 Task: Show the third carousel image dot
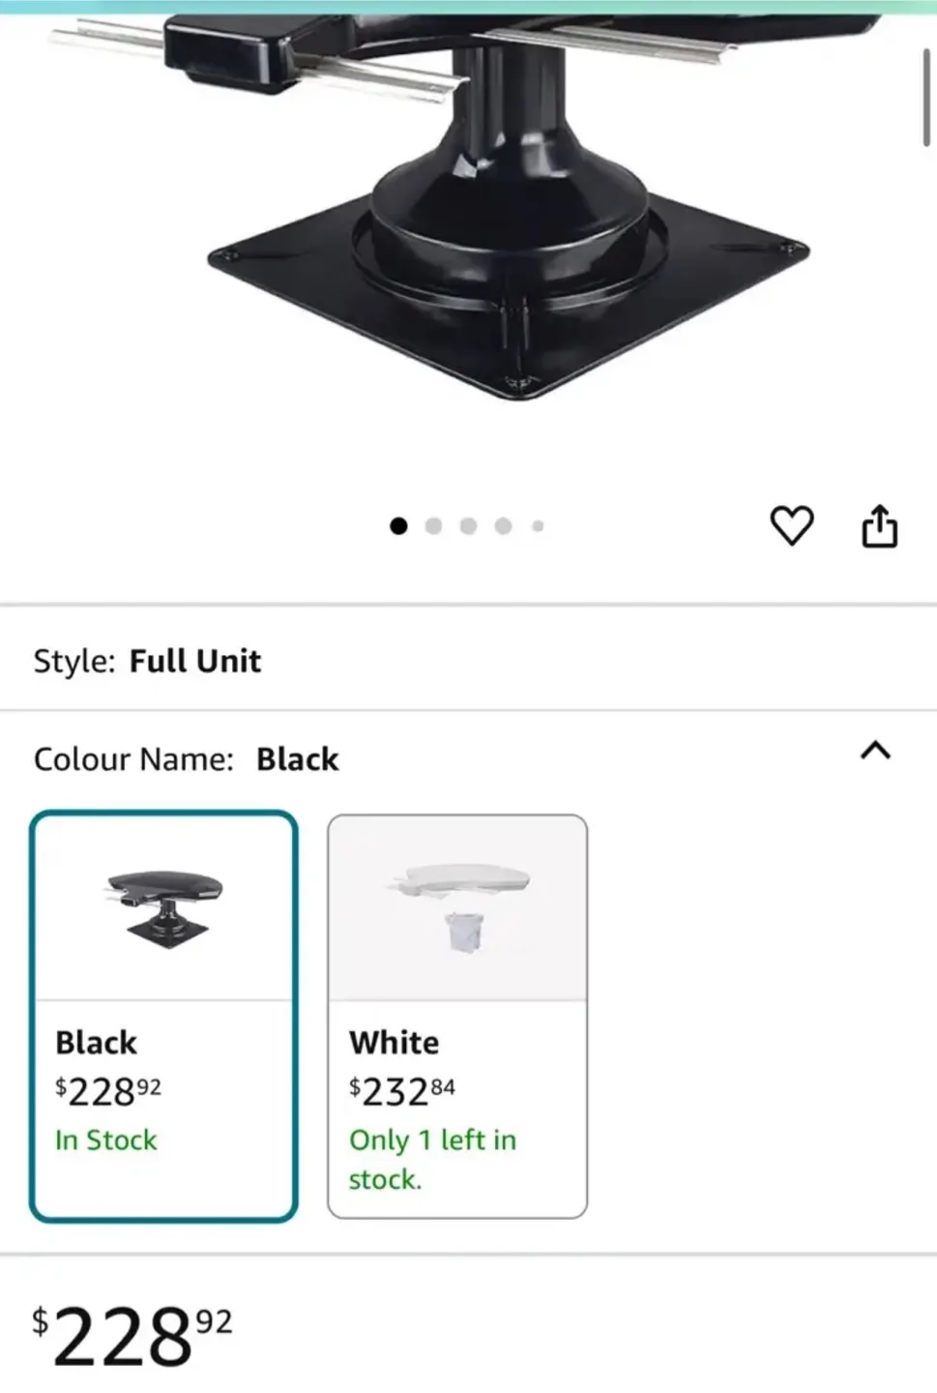[x=468, y=525]
